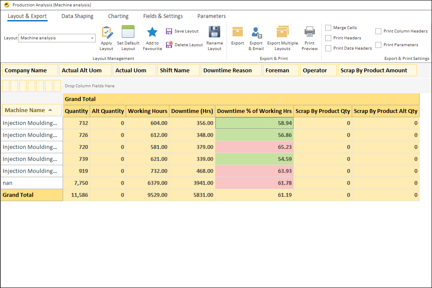Screen dimensions: 432x288
Task: Select the green 58.94 downtime percentage cell
Action: tap(254, 123)
